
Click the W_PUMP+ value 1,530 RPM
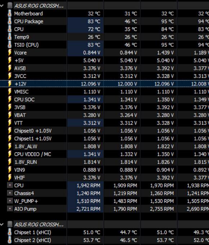(x=162, y=201)
